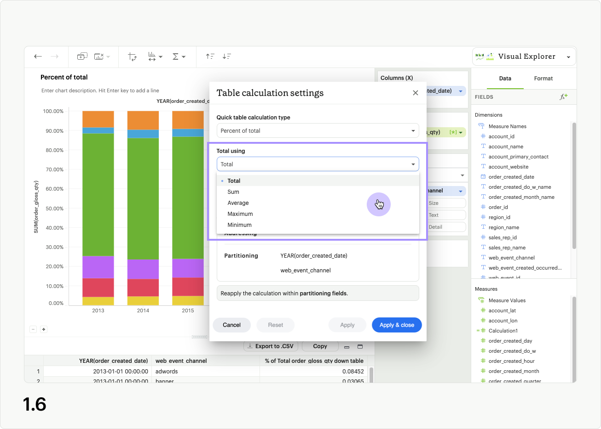This screenshot has width=601, height=429.
Task: Click the purple highlighted click indicator
Action: tap(379, 204)
